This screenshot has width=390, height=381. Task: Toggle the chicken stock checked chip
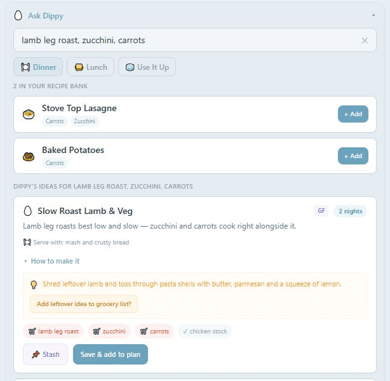point(205,331)
